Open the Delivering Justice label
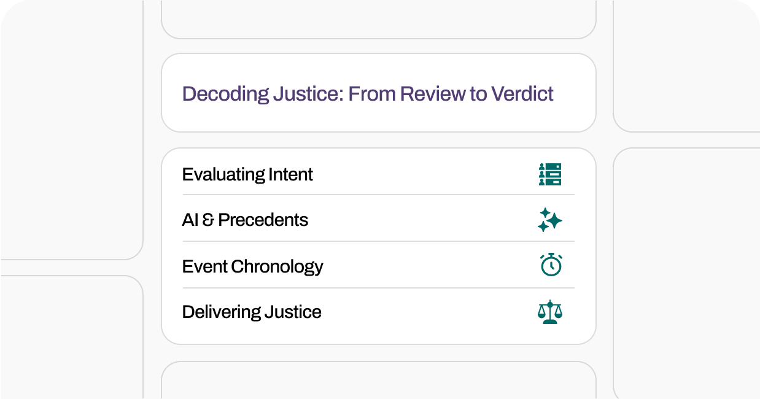 pyautogui.click(x=252, y=312)
